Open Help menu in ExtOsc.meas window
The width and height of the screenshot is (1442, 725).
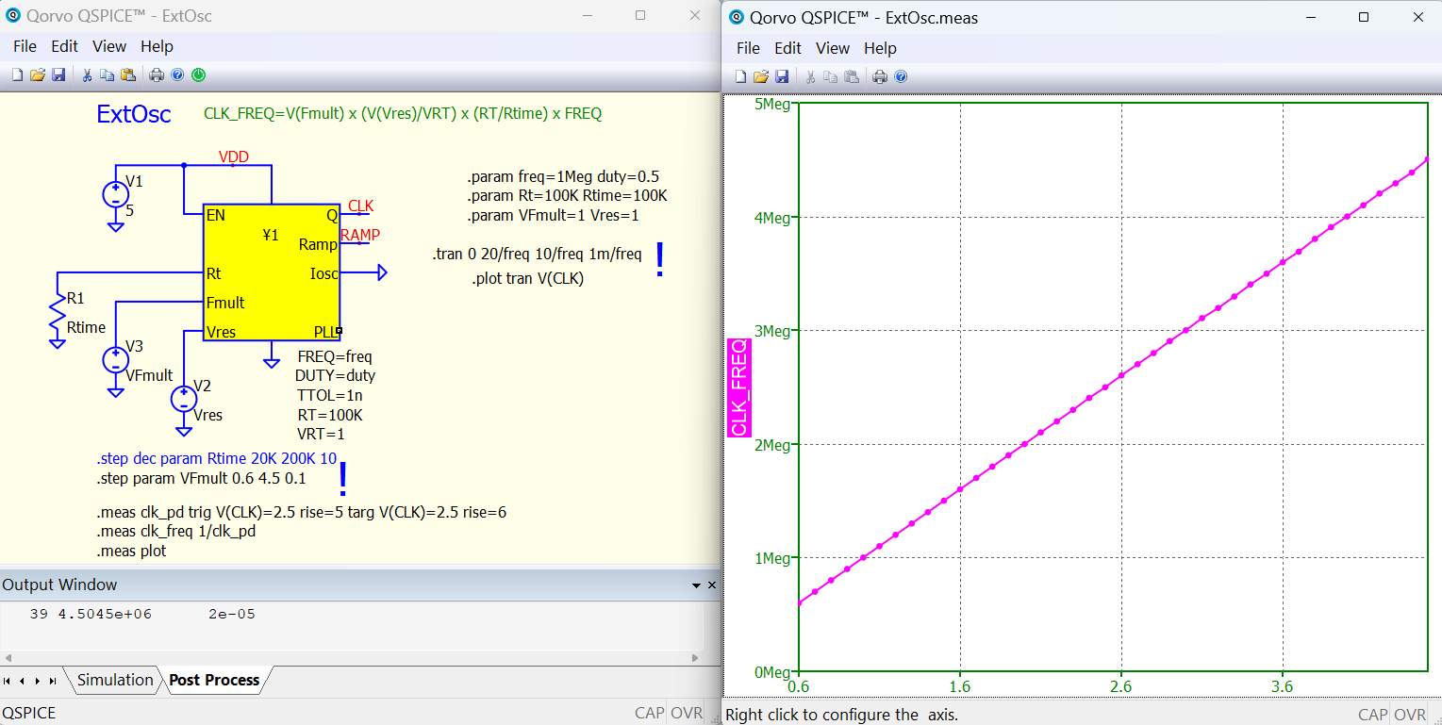coord(881,48)
